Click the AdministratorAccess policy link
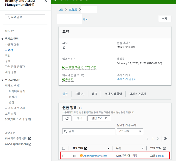The image size is (176, 161). tap(95, 156)
